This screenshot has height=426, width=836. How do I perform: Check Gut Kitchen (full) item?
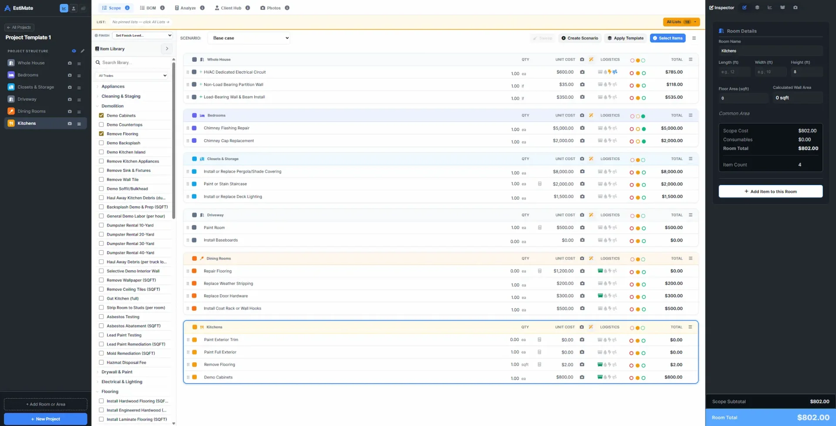click(x=101, y=299)
